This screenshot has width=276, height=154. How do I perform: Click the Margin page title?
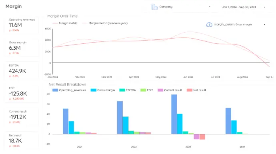14,6
